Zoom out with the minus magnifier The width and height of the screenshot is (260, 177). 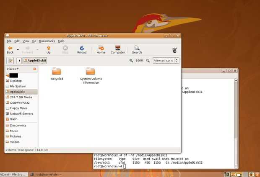pos(131,61)
